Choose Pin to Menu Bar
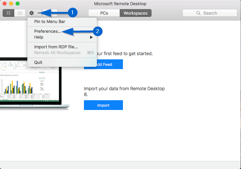This screenshot has width=241, height=169. (62, 22)
